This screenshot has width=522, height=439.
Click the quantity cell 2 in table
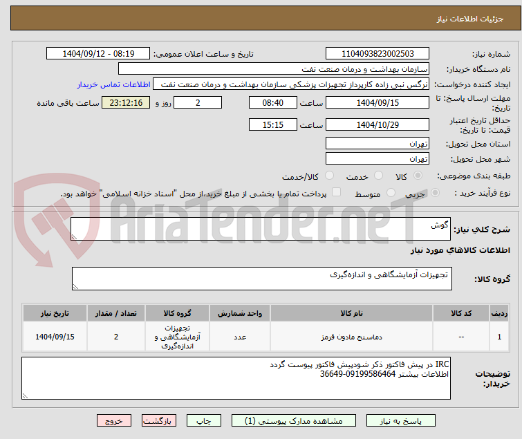tap(116, 337)
